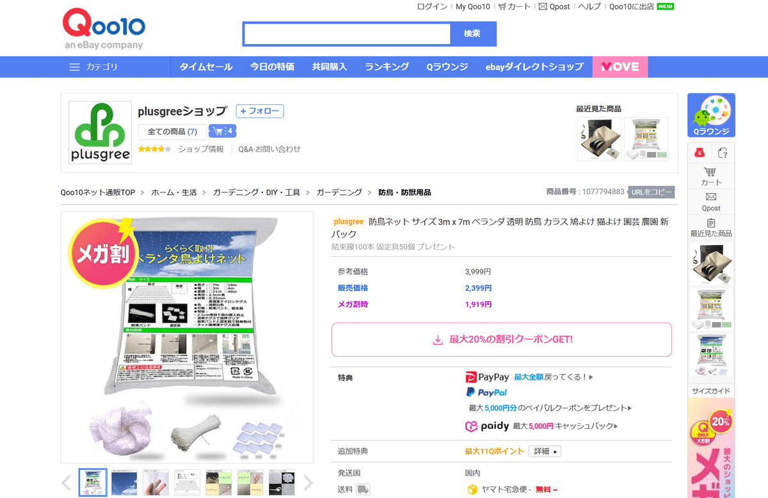768x498 pixels.
Task: Go to ガーデニング・DIY・工具 breadcrumb
Action: pyautogui.click(x=256, y=192)
